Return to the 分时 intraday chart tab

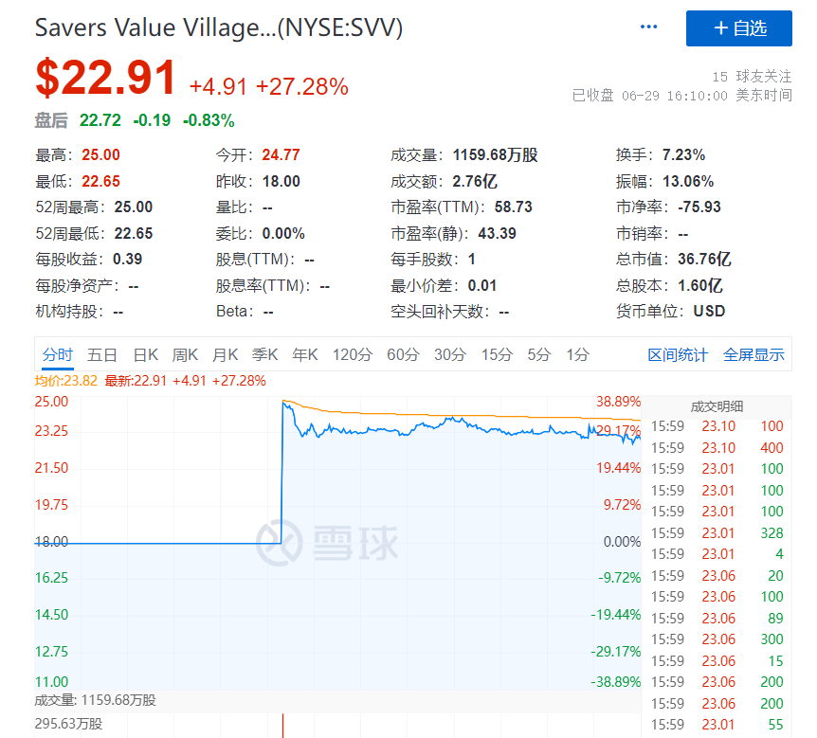click(57, 353)
